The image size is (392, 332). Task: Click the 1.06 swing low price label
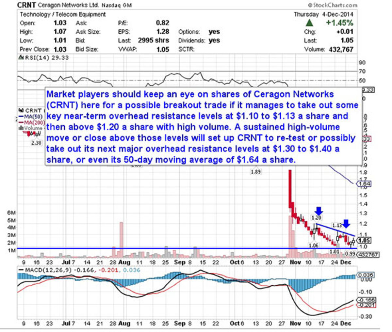pyautogui.click(x=313, y=245)
